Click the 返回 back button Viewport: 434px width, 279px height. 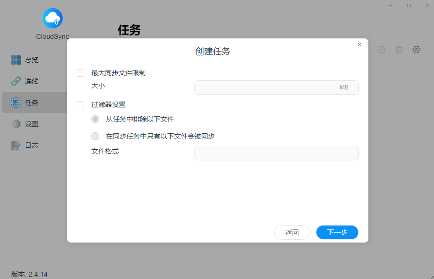292,232
